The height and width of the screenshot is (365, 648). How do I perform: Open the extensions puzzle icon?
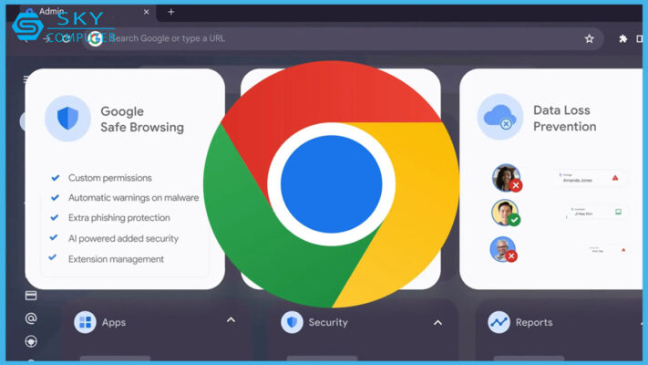622,39
